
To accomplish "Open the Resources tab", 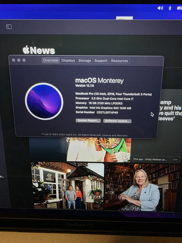I will tap(120, 61).
